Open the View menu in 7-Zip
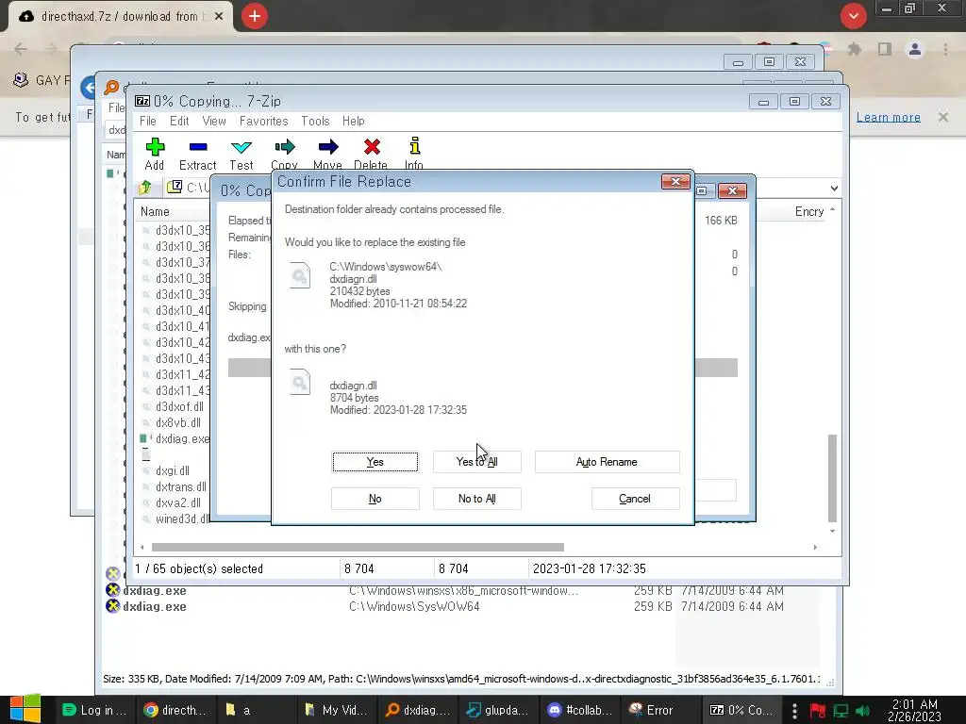The height and width of the screenshot is (724, 966). pos(214,122)
